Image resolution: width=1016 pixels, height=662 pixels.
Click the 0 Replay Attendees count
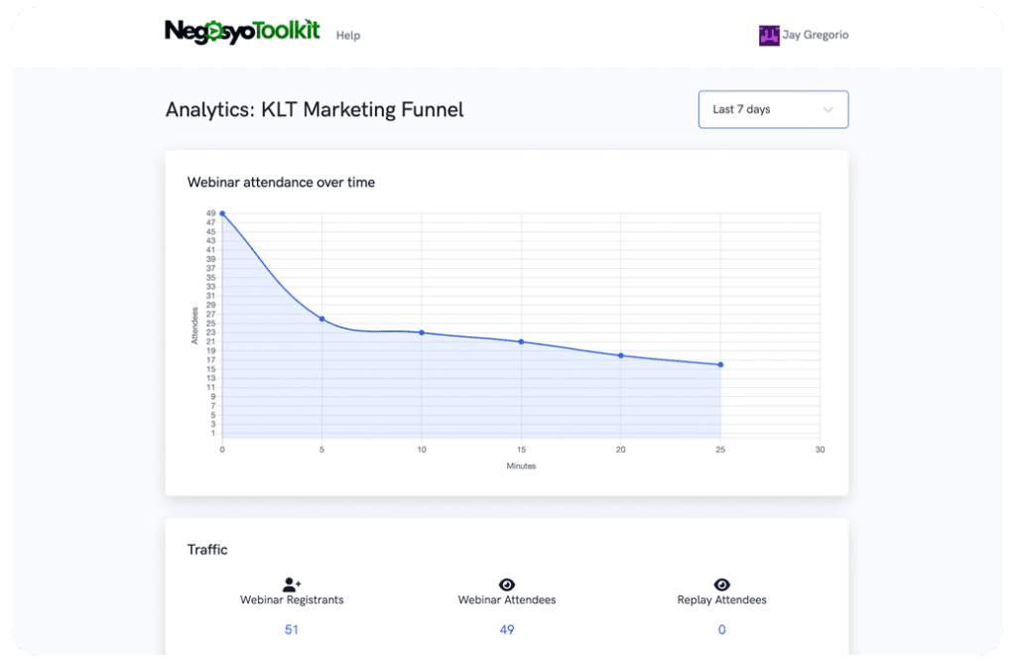click(721, 629)
